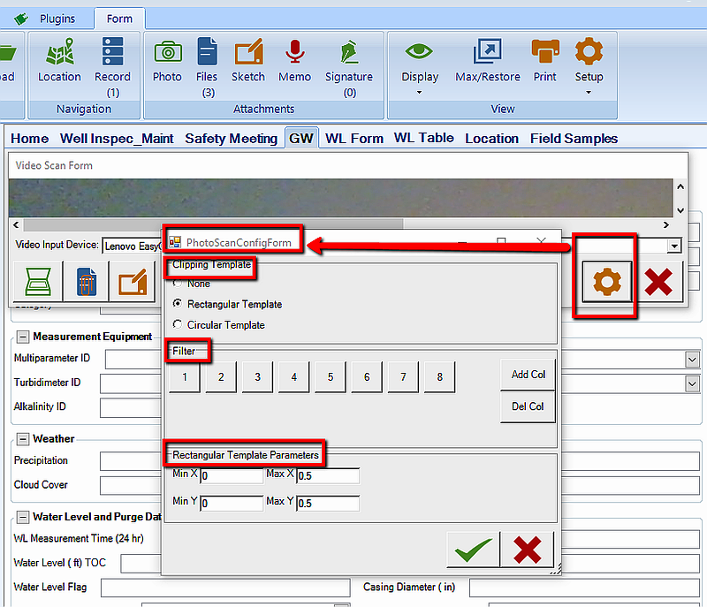Click the Del Col button
The image size is (707, 607).
(x=528, y=406)
